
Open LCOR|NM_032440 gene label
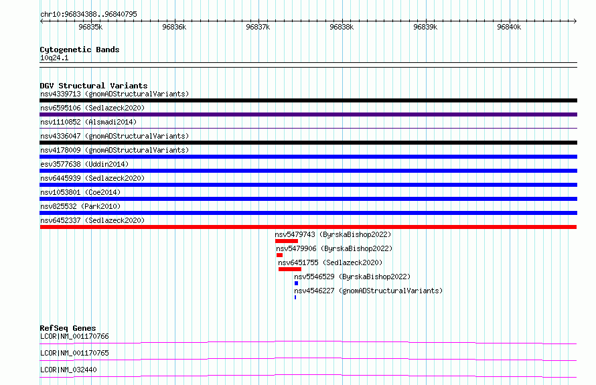[68, 370]
